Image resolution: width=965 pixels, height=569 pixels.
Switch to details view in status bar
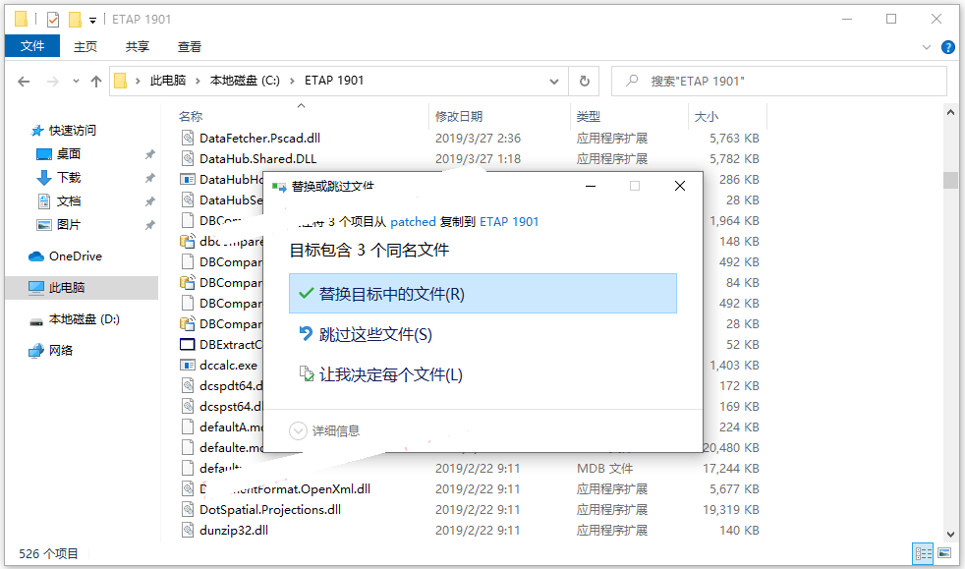(923, 553)
